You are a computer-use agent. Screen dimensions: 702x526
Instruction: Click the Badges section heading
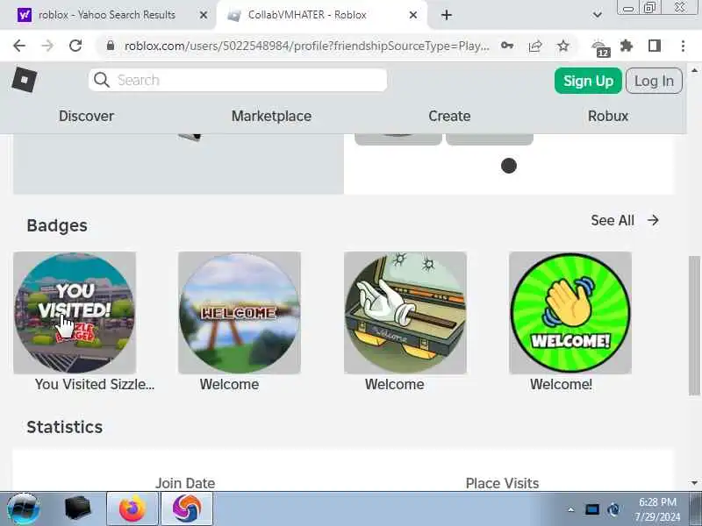(57, 225)
